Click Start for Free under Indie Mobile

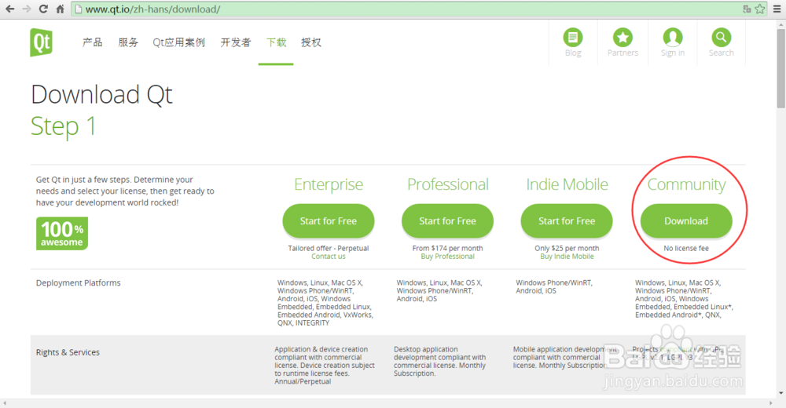pyautogui.click(x=567, y=220)
